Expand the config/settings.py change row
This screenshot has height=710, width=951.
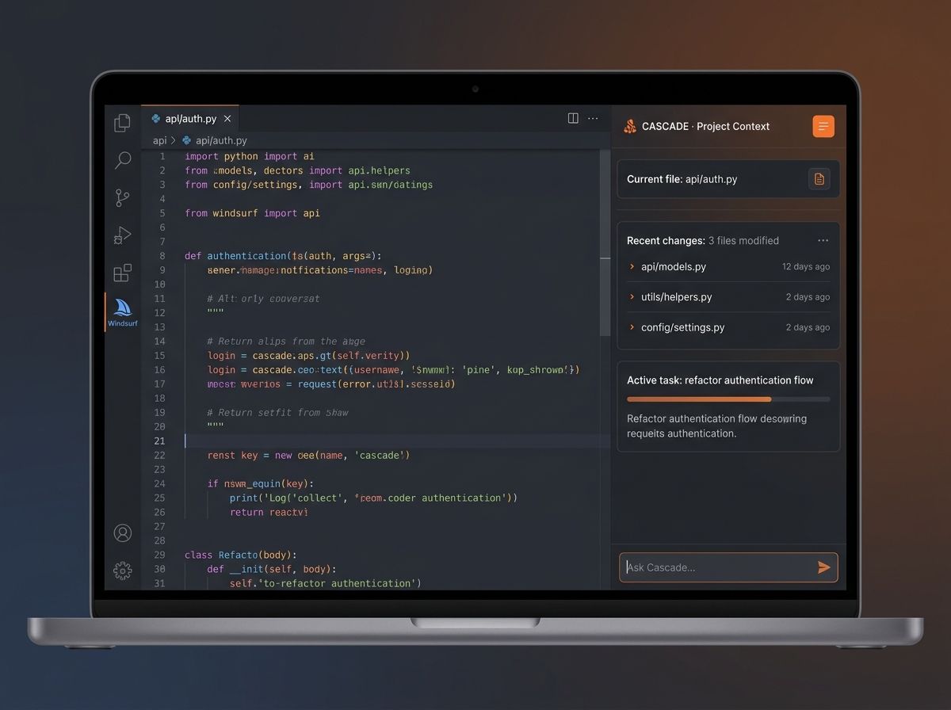pyautogui.click(x=632, y=327)
